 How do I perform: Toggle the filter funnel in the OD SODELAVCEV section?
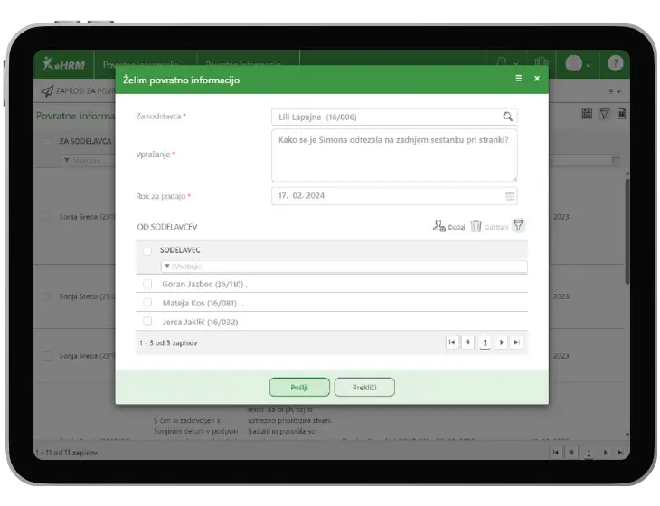[x=518, y=226]
